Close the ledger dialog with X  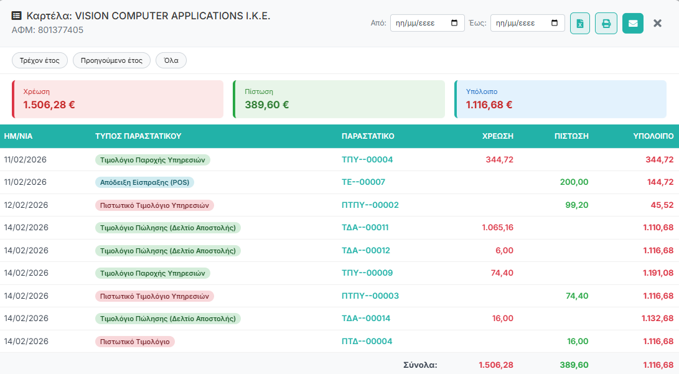[657, 23]
